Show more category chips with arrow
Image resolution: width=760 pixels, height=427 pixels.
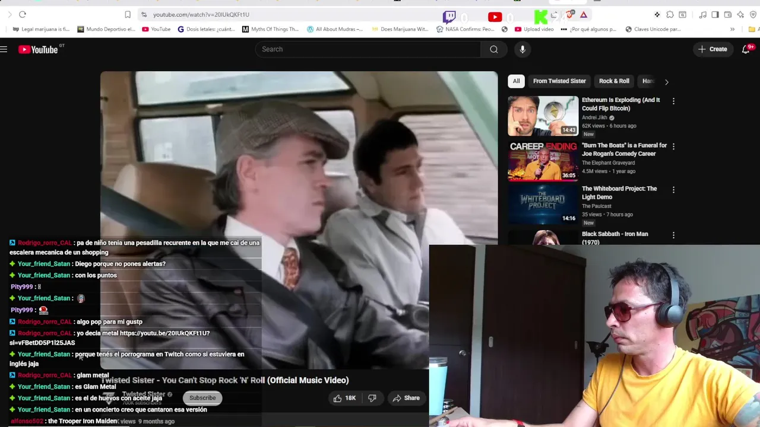(666, 82)
